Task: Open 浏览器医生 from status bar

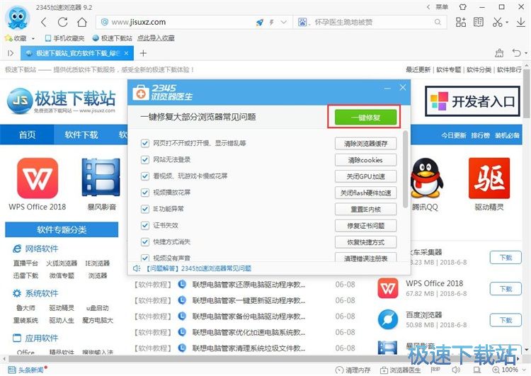Action: point(400,370)
